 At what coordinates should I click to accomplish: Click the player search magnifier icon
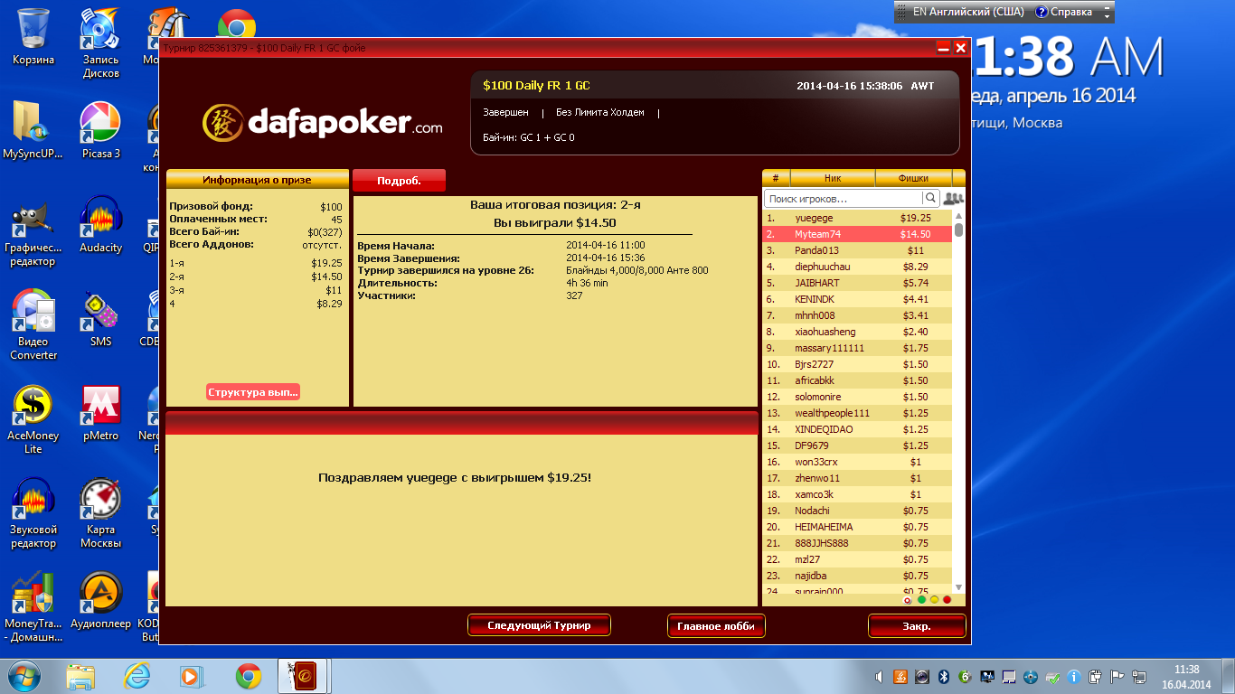(x=929, y=198)
